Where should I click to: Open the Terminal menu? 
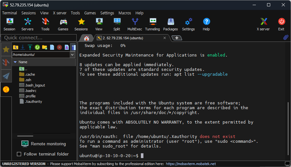[x=10, y=13]
